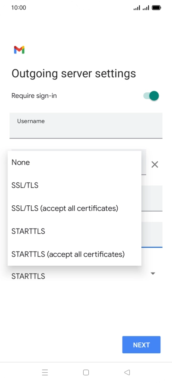Tap the Gmail logo icon
Viewport: 172px width, 383px height.
[19, 50]
